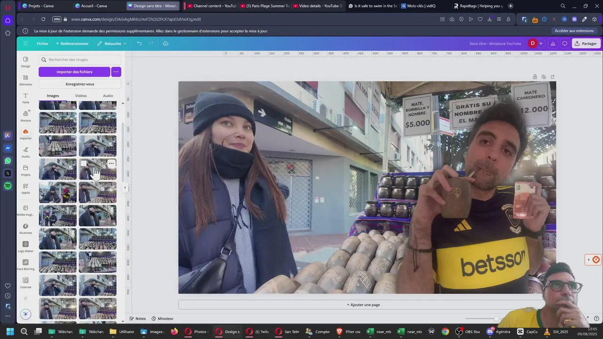Image resolution: width=603 pixels, height=339 pixels.
Task: Open the Windows Start menu
Action: (x=10, y=331)
